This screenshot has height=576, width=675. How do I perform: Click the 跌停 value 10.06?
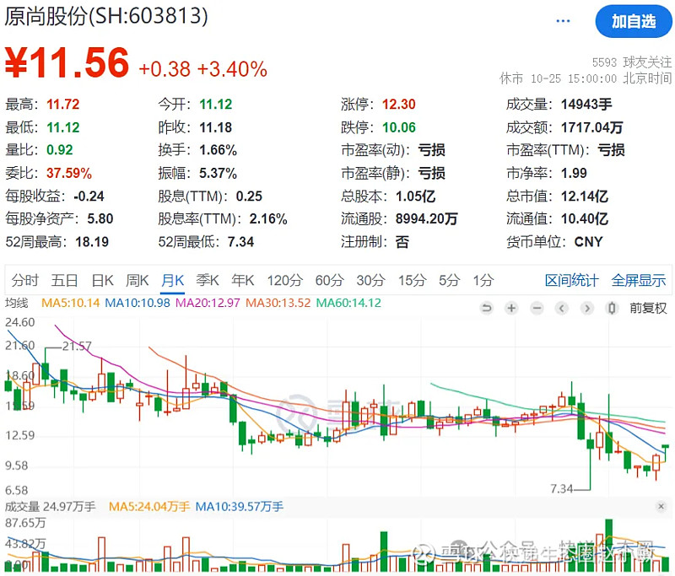click(399, 127)
